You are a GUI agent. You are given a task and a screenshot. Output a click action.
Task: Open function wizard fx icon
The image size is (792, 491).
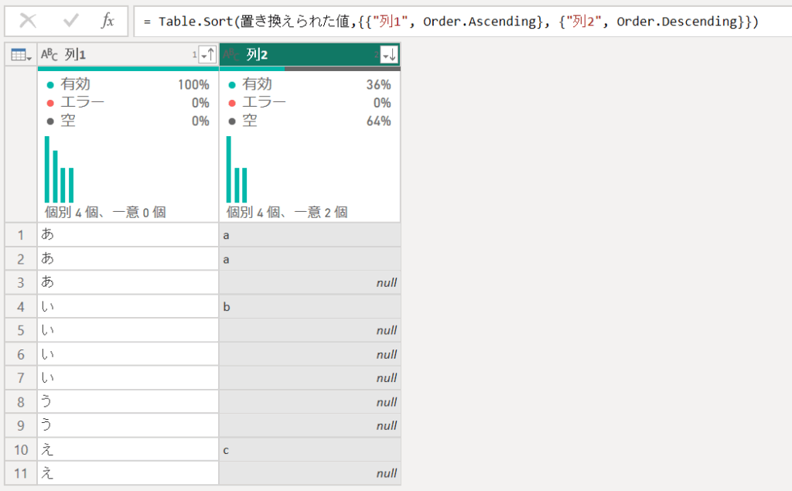[108, 21]
